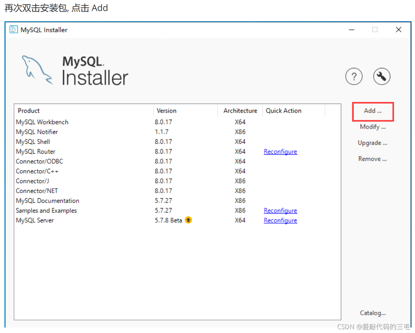Click the Remove ... button

pyautogui.click(x=373, y=159)
